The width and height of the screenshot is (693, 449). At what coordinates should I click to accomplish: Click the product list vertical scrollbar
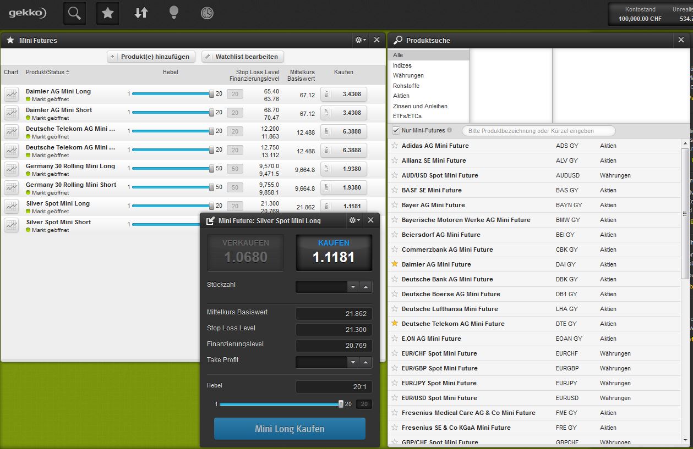(x=685, y=213)
